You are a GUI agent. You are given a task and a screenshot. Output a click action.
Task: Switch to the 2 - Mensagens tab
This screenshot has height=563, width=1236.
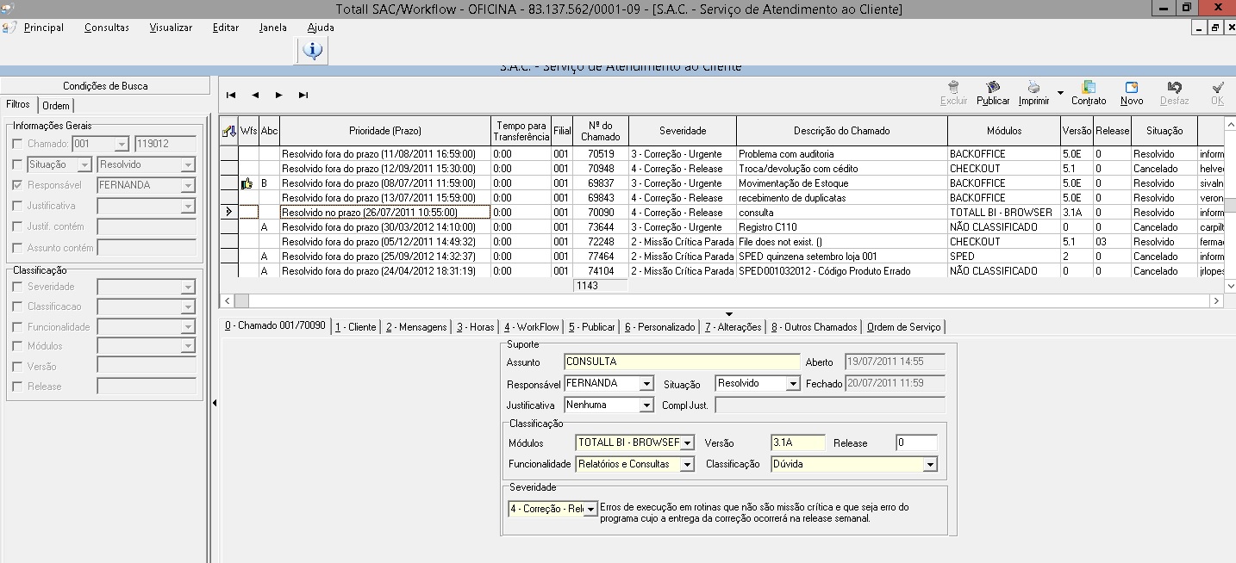tap(416, 327)
